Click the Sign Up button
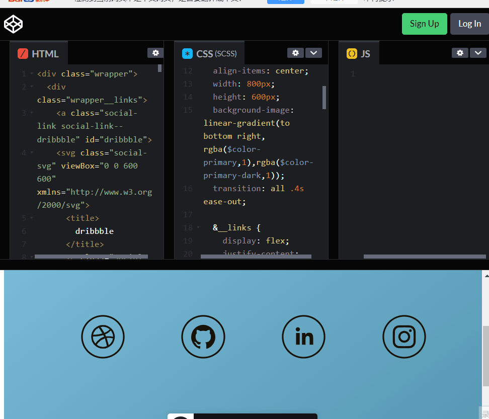 coord(425,24)
